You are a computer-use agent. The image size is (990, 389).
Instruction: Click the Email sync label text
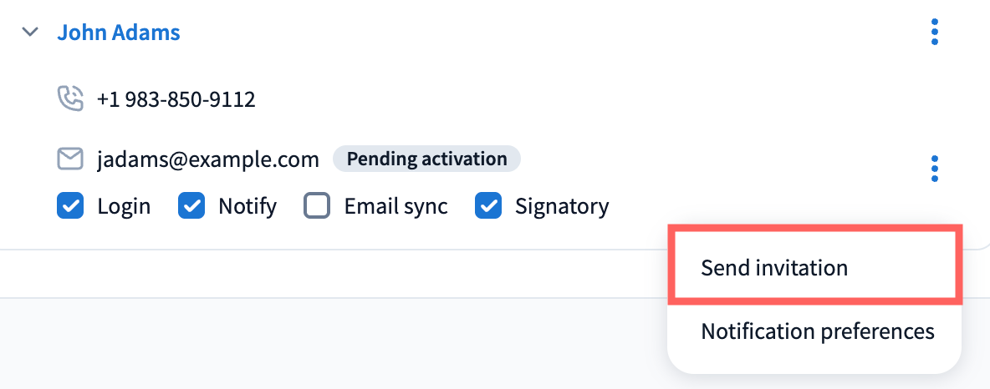(x=395, y=206)
